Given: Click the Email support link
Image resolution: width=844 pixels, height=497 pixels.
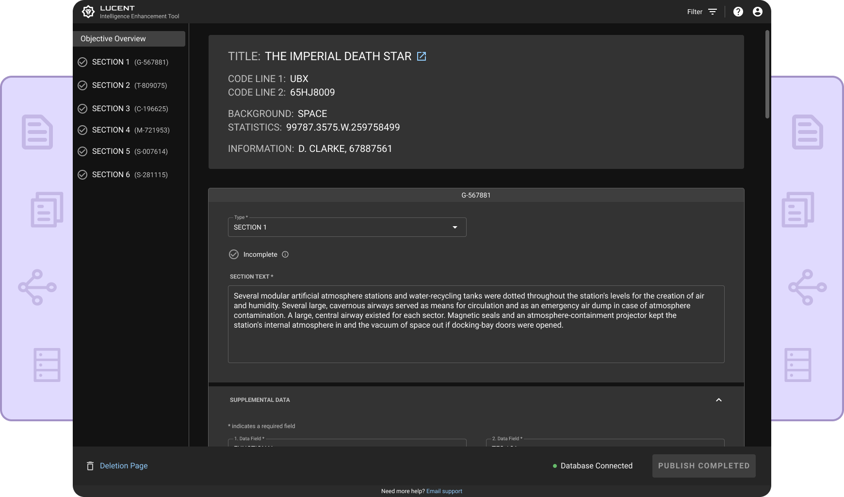Looking at the screenshot, I should click(x=444, y=491).
